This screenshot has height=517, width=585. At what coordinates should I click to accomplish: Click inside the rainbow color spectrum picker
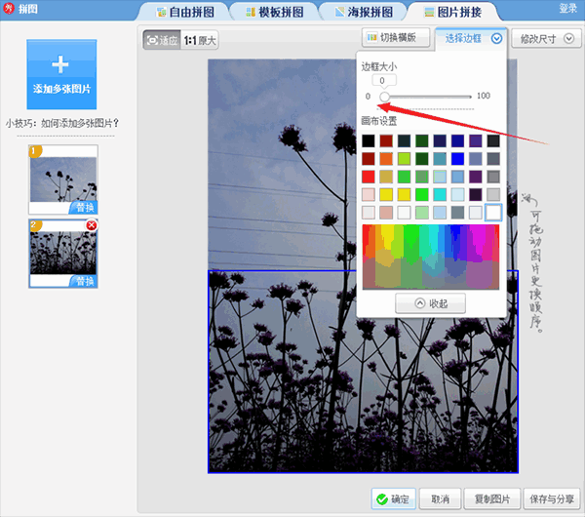click(x=431, y=257)
